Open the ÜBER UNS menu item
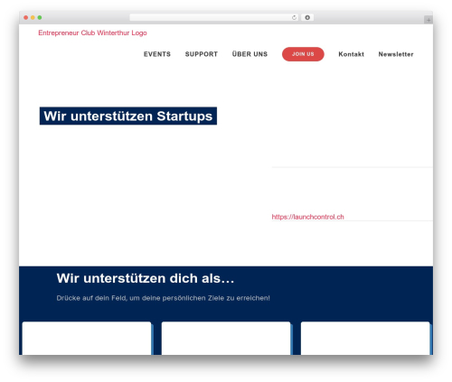 pos(250,54)
